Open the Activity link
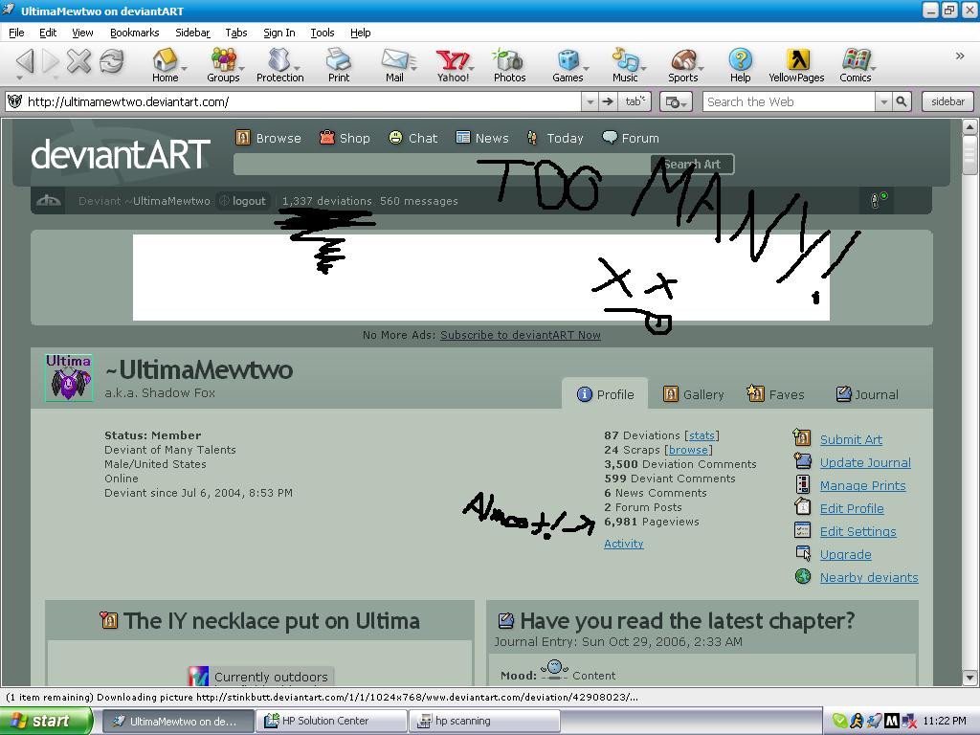The image size is (980, 735). (624, 544)
